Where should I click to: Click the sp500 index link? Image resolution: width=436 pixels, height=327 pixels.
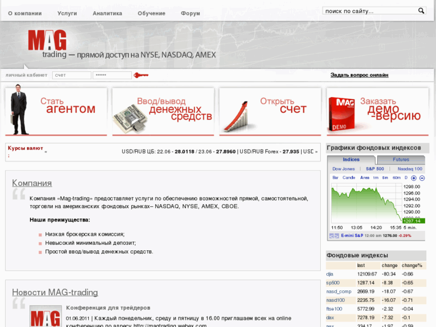pyautogui.click(x=333, y=283)
